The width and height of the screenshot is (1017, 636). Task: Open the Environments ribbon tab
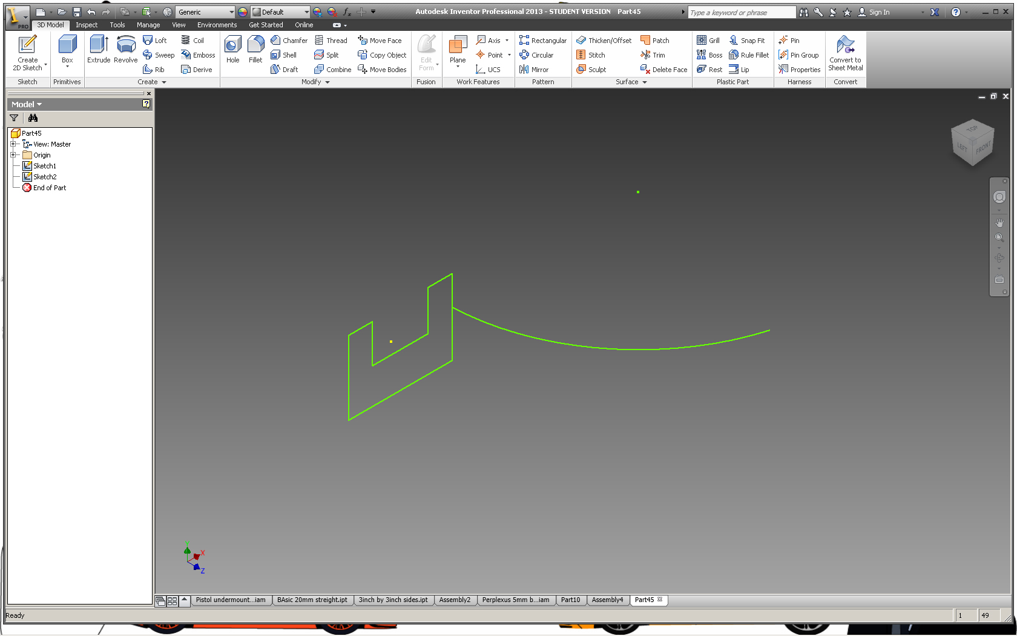pos(217,25)
